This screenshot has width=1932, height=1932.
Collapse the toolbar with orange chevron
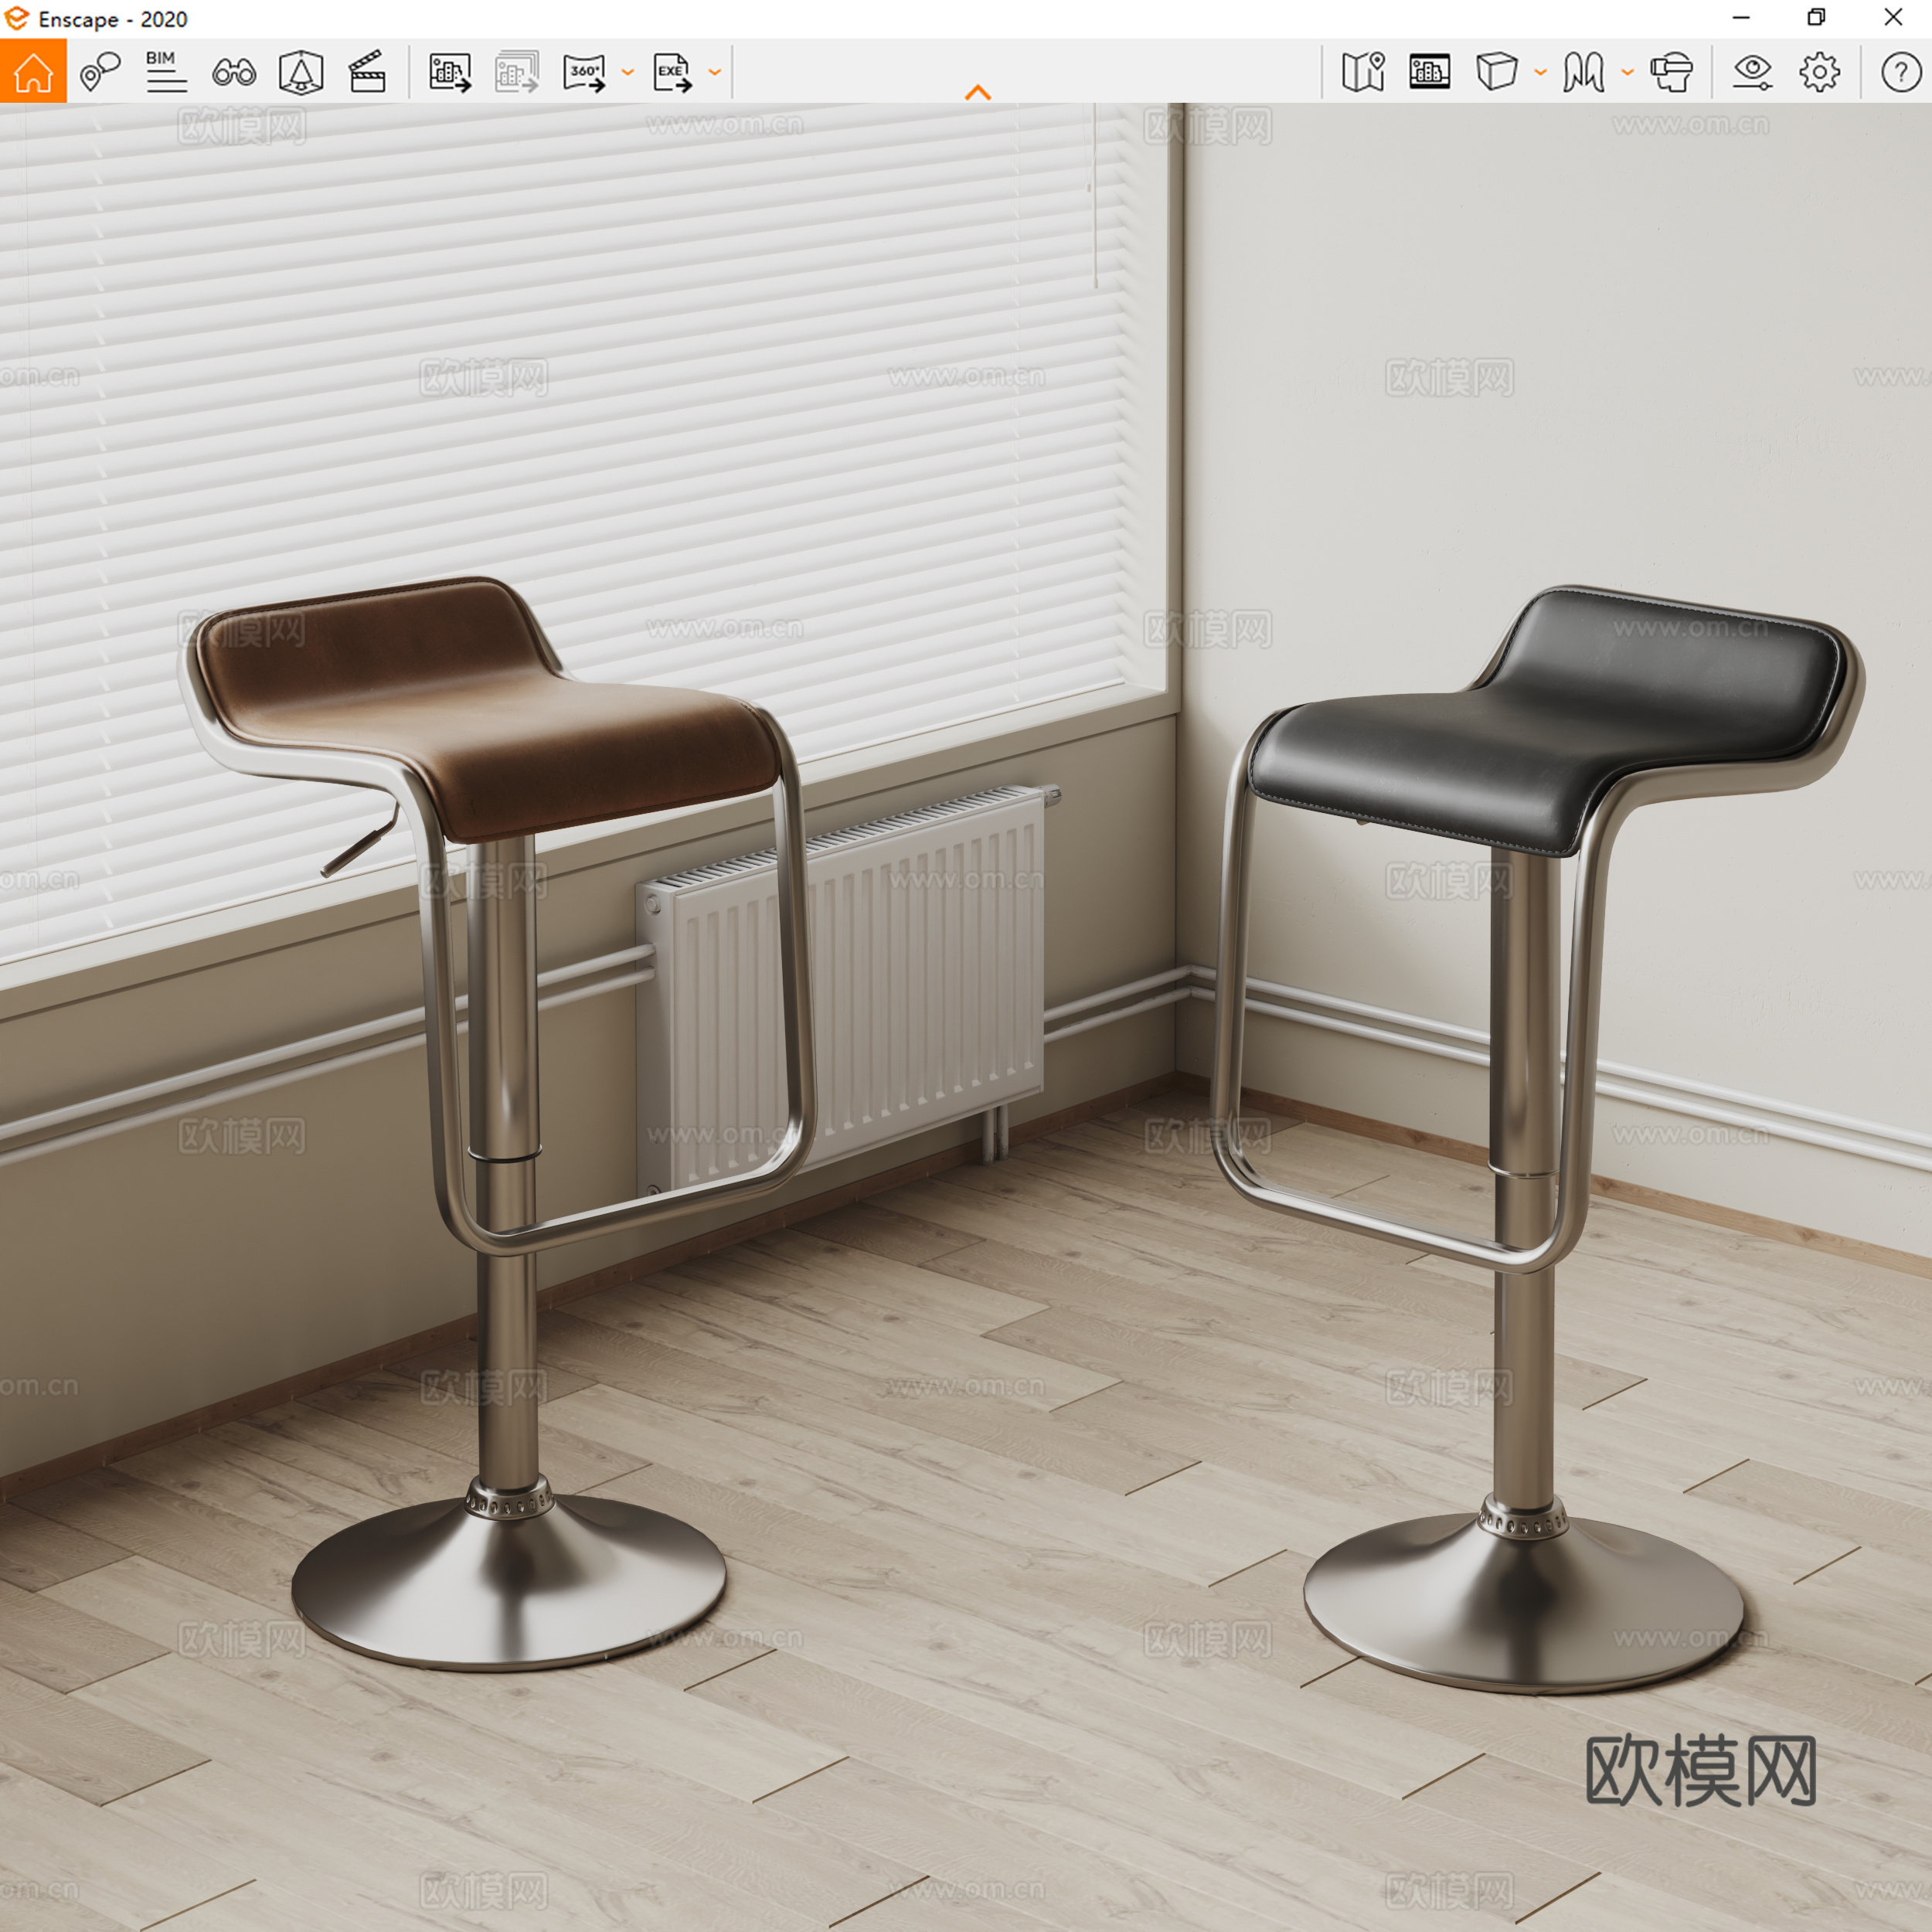click(x=978, y=92)
